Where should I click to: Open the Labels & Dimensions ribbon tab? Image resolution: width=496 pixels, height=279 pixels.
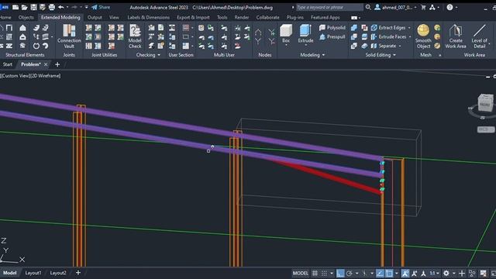click(148, 17)
